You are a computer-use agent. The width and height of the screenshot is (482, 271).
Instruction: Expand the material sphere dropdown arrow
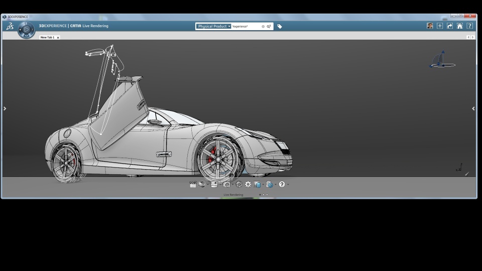[208, 185]
